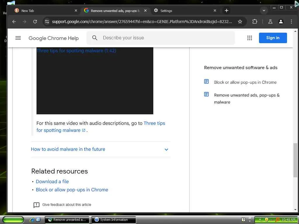Close the Remove unwanted ads tab

point(145,11)
